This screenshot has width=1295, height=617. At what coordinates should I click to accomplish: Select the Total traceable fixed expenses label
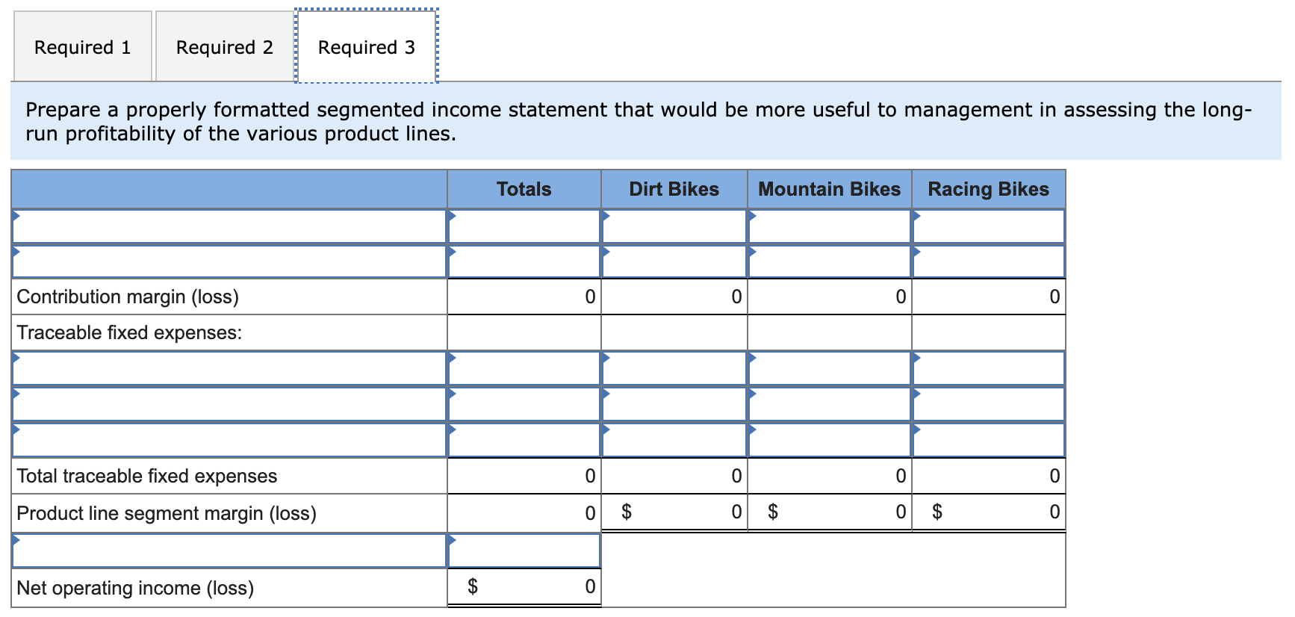pos(146,476)
